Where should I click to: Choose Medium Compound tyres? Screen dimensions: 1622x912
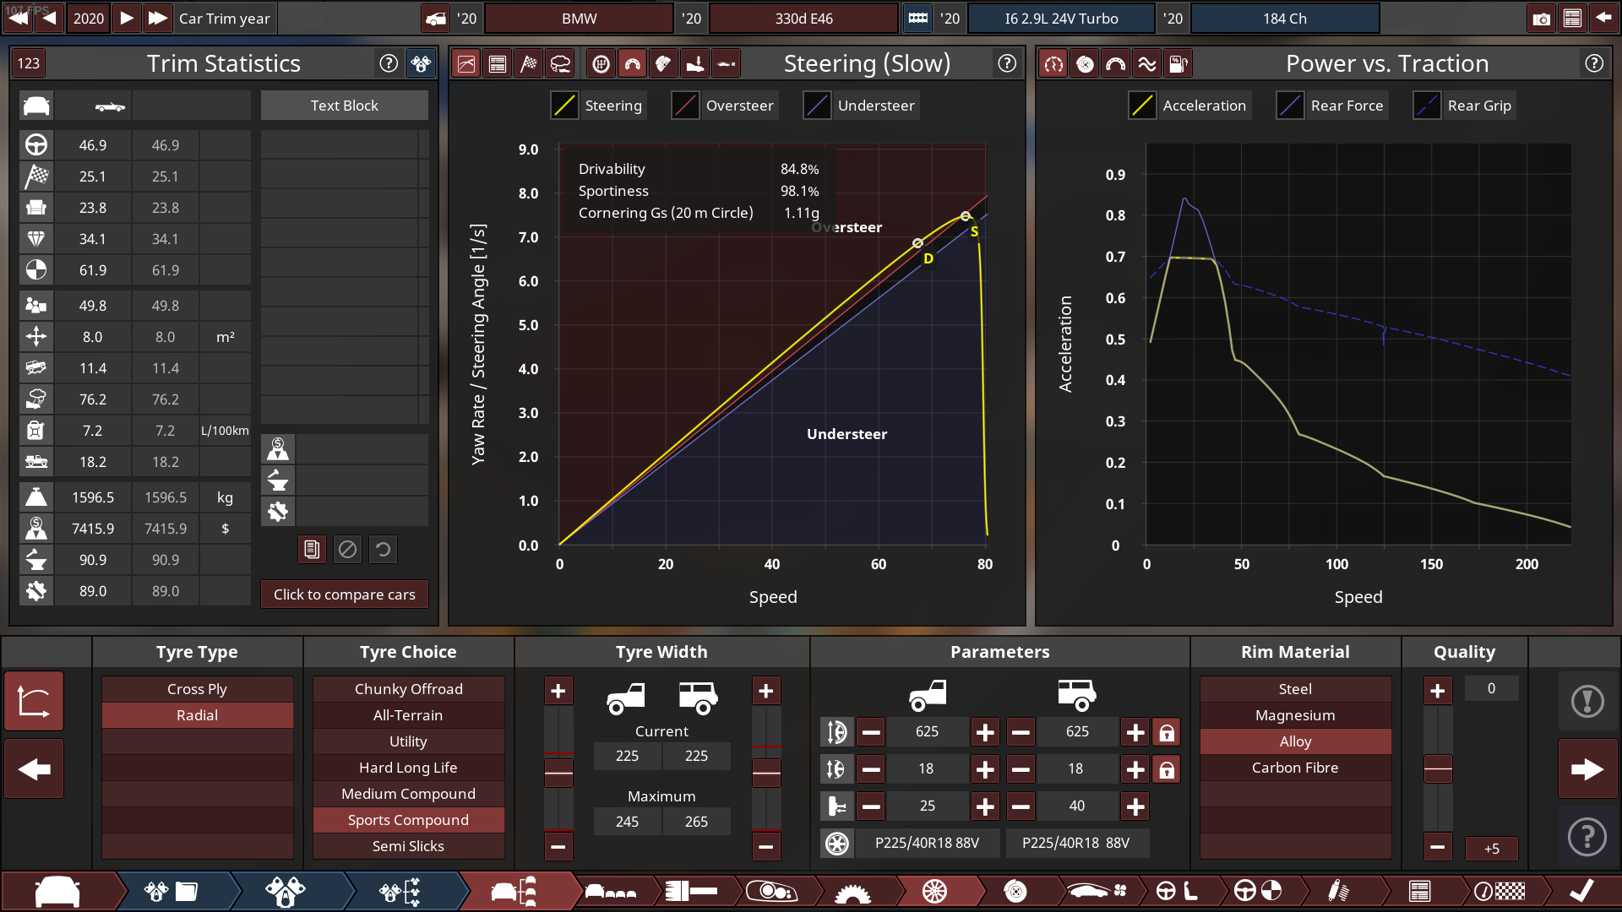tap(408, 794)
